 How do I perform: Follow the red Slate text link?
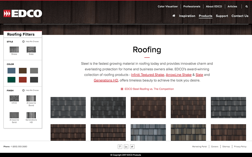(x=199, y=75)
